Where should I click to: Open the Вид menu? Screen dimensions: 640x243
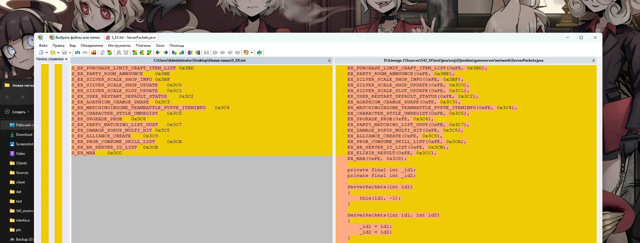coord(73,46)
